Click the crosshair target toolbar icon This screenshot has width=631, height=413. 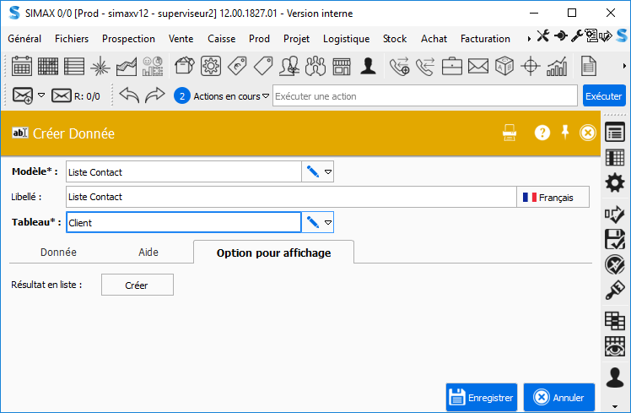point(531,66)
